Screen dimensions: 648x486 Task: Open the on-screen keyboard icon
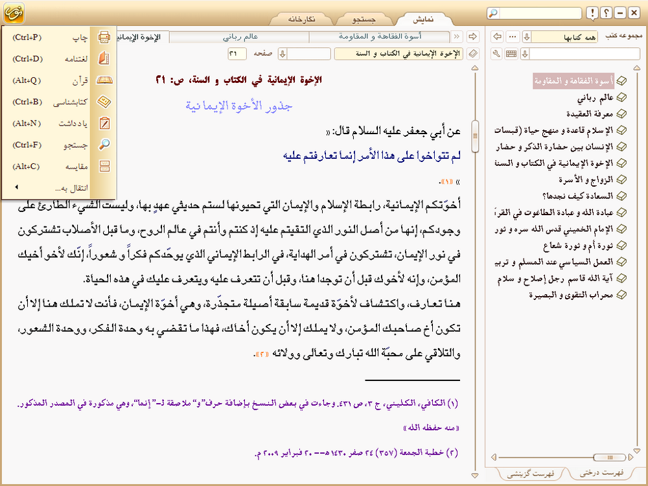tap(511, 54)
